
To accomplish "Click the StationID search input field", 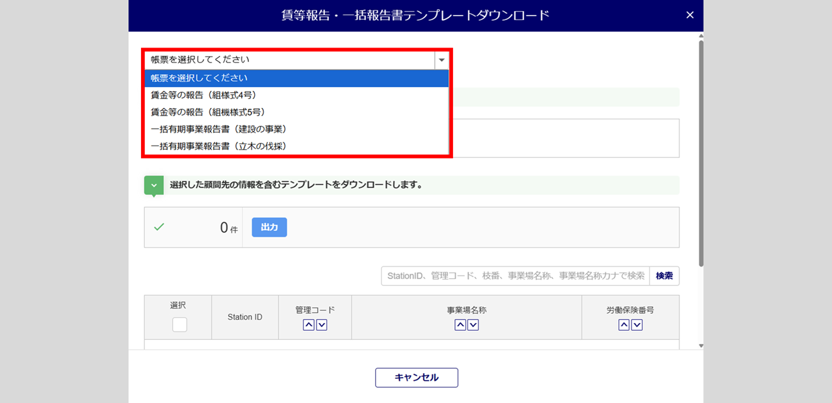I will [x=515, y=276].
